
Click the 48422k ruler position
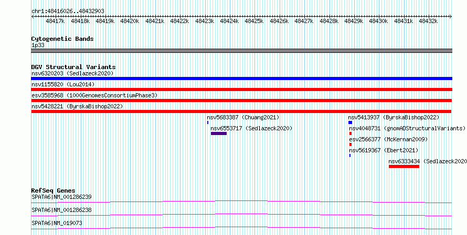pyautogui.click(x=179, y=21)
